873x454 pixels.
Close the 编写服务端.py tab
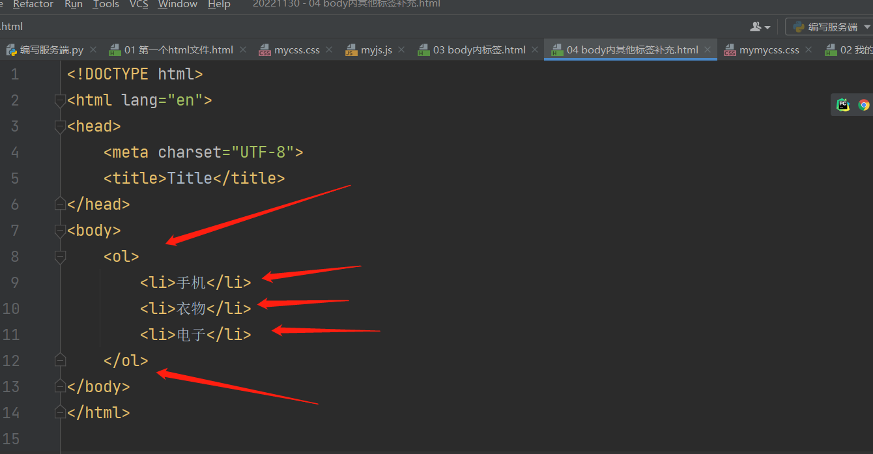(x=93, y=50)
